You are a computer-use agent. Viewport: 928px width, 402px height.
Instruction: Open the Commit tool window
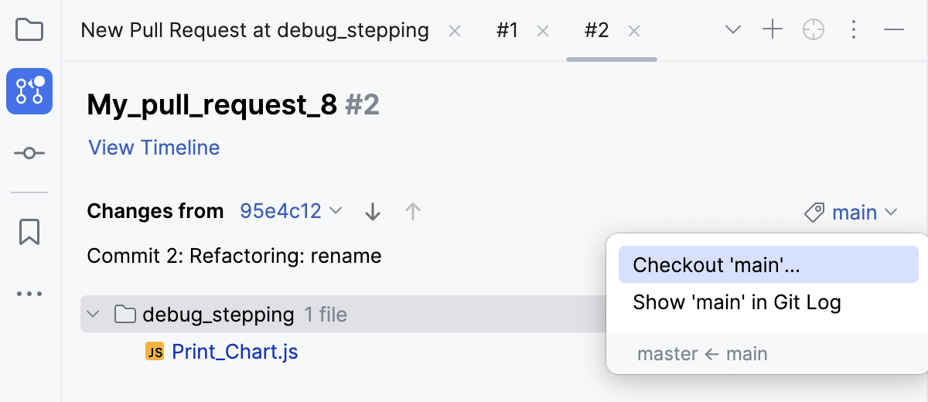[29, 153]
